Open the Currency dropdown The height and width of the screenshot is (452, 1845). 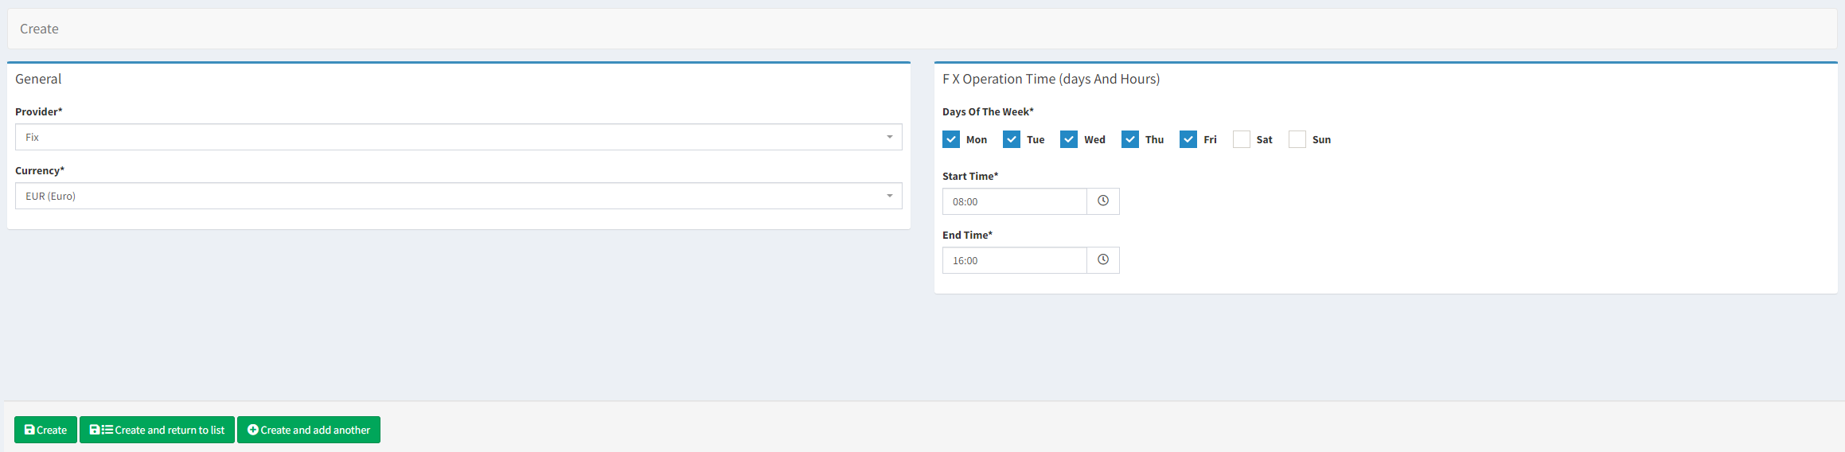pos(458,196)
